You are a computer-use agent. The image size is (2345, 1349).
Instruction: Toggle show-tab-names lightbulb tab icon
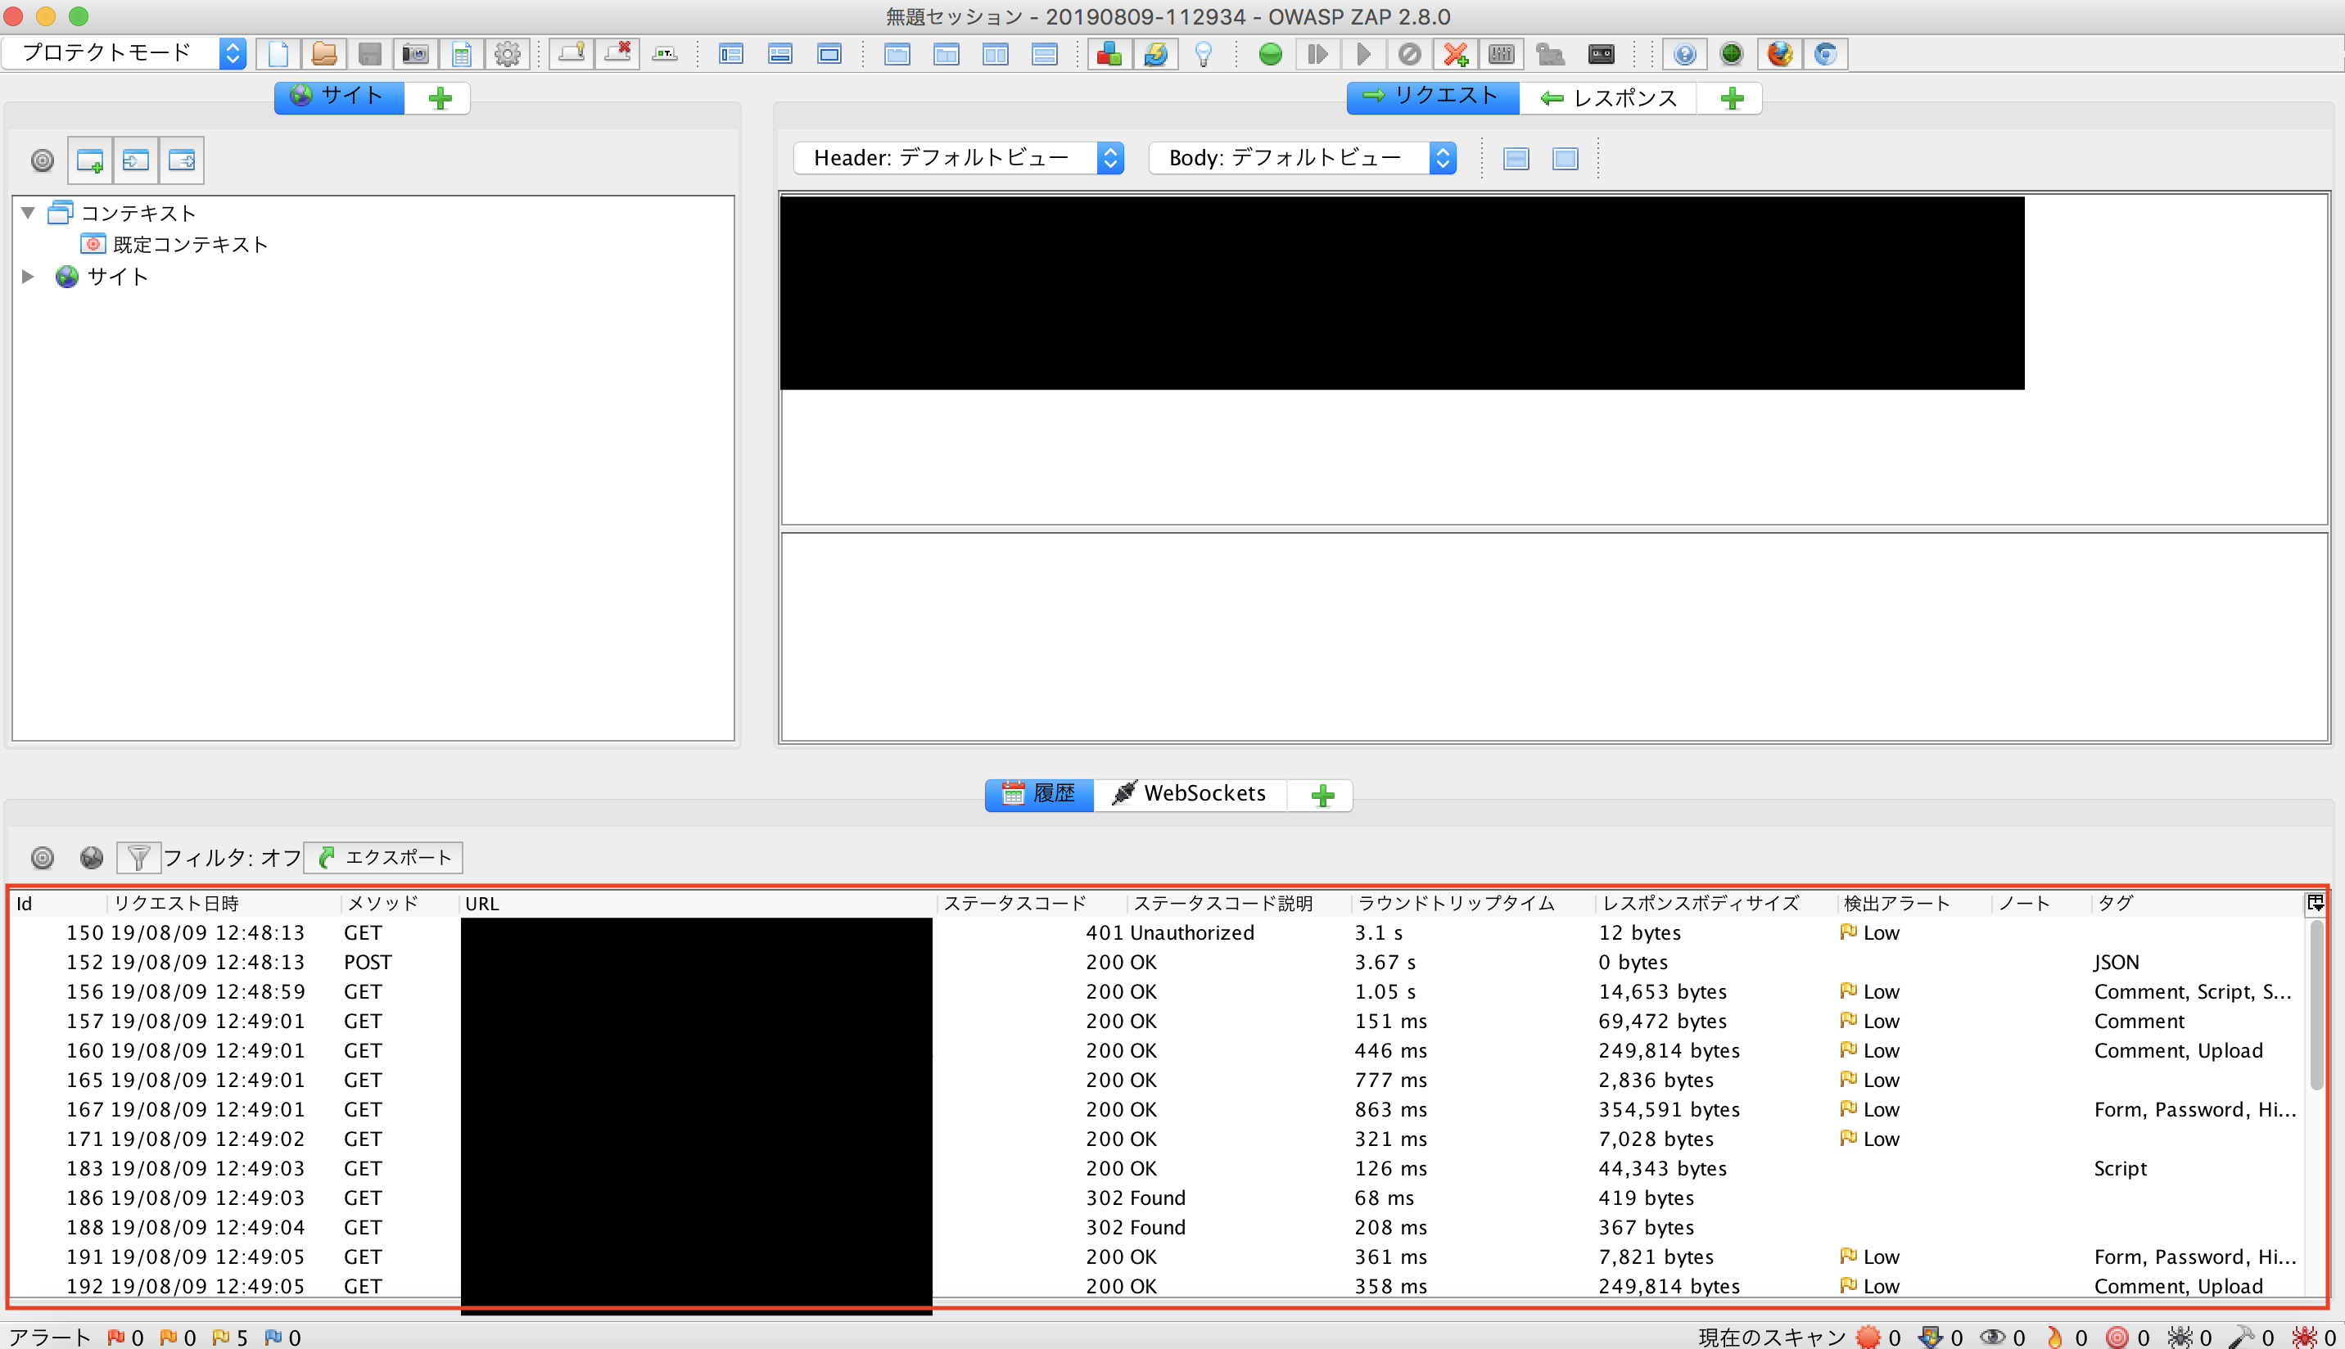coord(572,54)
